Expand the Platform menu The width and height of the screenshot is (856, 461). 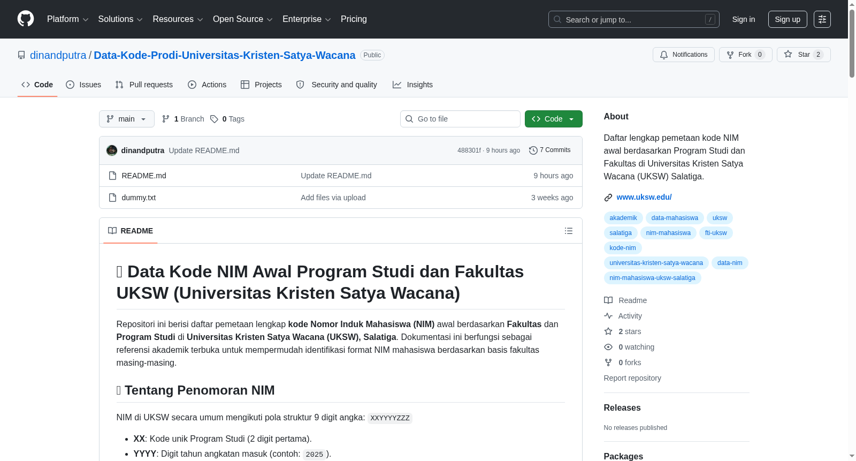pyautogui.click(x=67, y=19)
